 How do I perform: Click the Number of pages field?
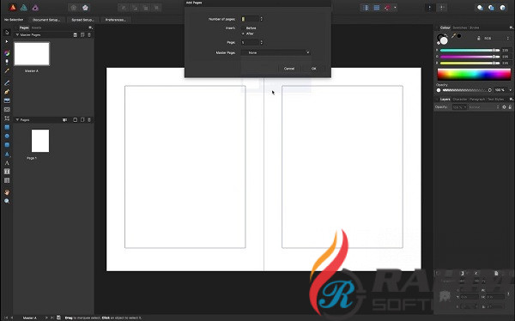[x=250, y=19]
